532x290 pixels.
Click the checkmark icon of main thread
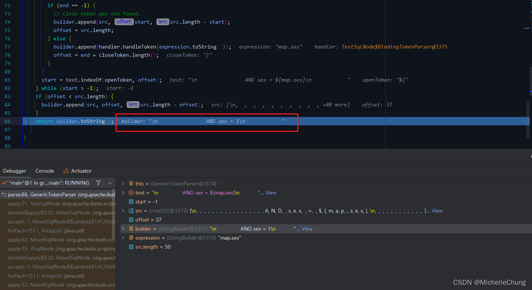(x=4, y=183)
